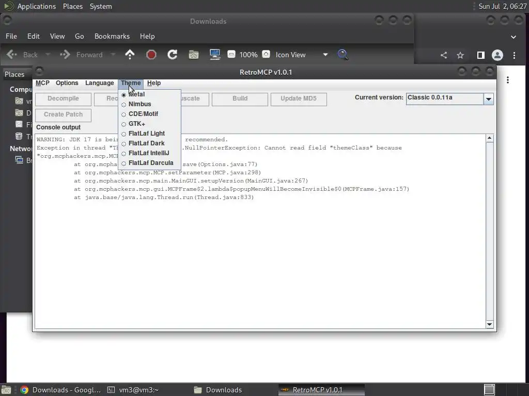This screenshot has height=396, width=529.
Task: Enable the FlatLaf Light theme
Action: [x=149, y=134]
